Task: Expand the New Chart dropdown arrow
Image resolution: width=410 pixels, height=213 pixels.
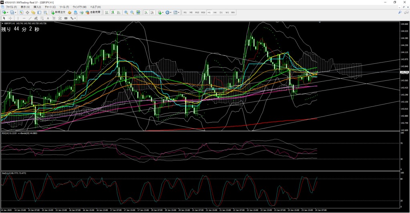Action: pyautogui.click(x=8, y=12)
